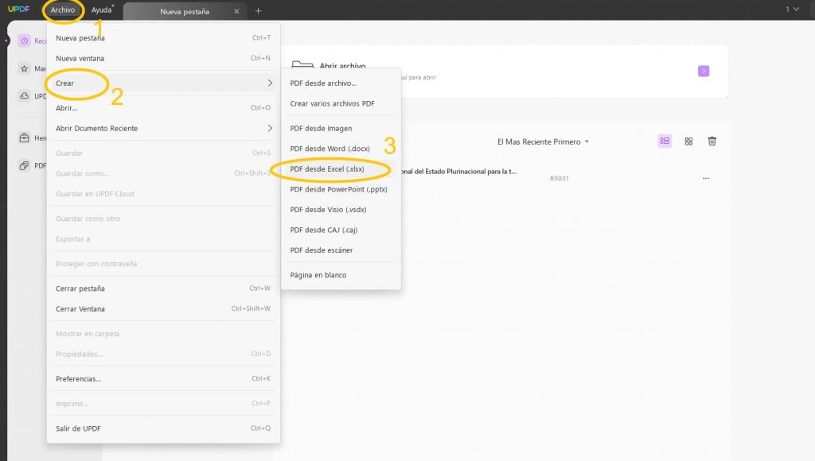Open the Ayuda menu
Viewport: 815px width, 461px height.
tap(102, 10)
